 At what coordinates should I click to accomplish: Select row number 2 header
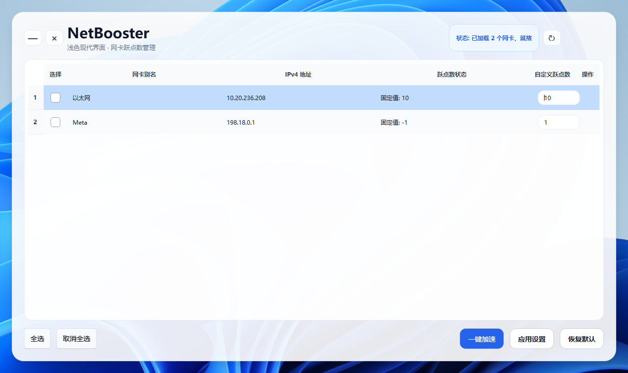[x=35, y=122]
